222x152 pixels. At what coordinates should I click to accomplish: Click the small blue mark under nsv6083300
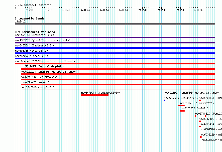[x=202, y=142]
